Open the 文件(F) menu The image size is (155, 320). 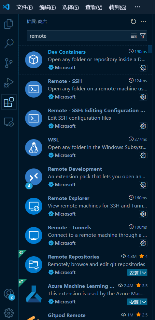click(24, 7)
